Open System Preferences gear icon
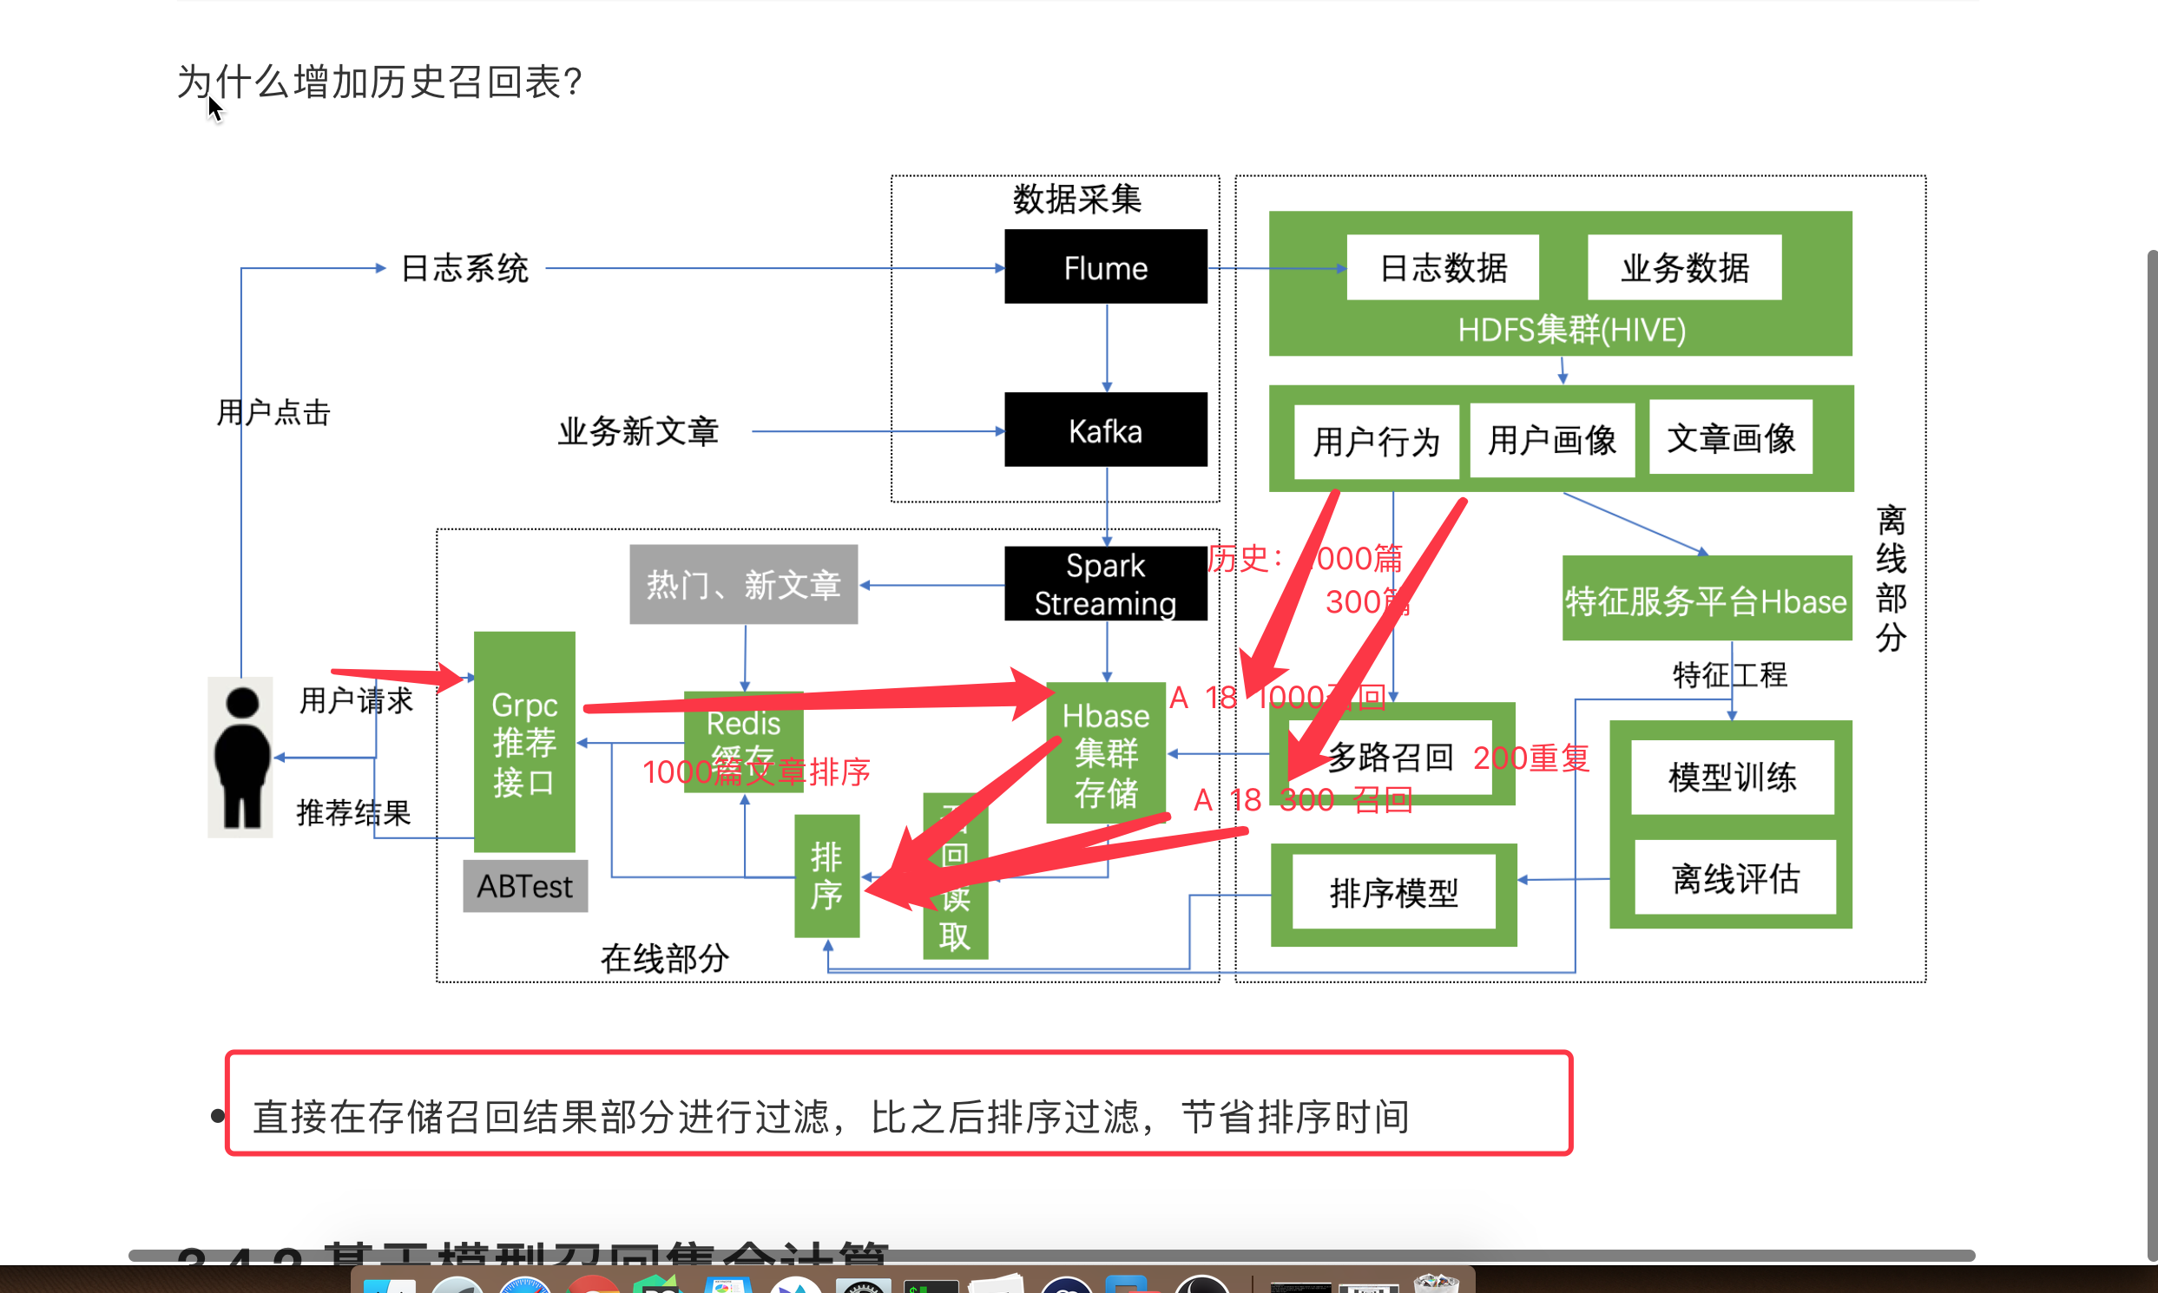This screenshot has width=2158, height=1293. 863,1286
